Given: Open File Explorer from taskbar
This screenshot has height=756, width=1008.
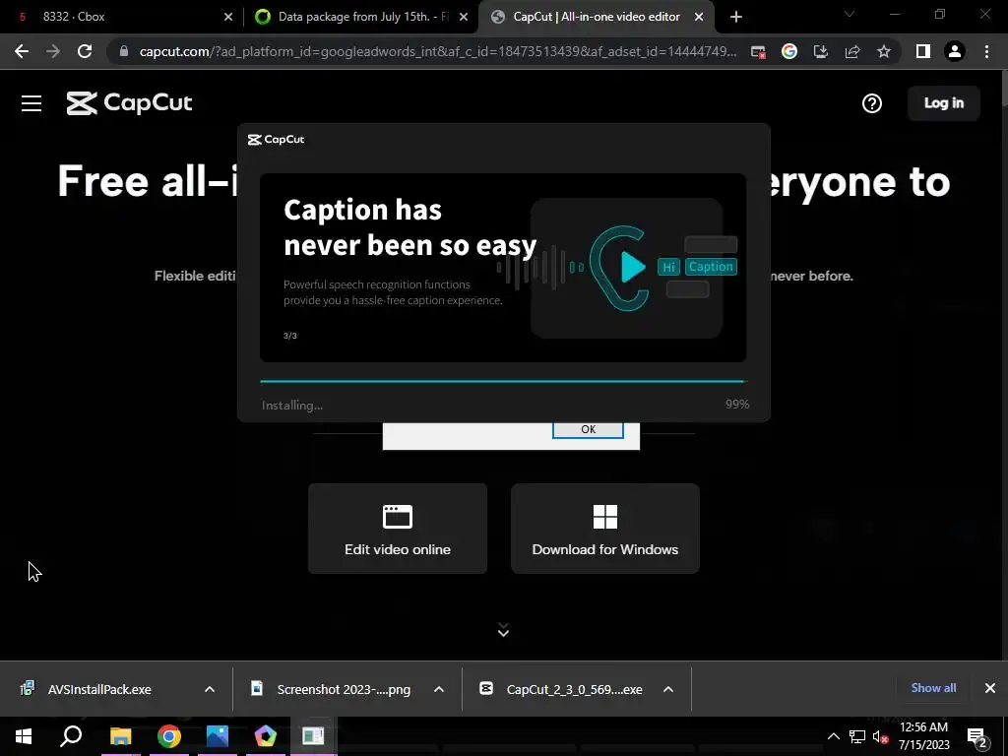Looking at the screenshot, I should coord(120,736).
